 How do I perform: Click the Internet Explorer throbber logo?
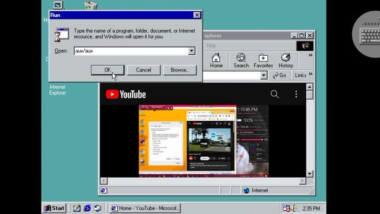click(x=305, y=46)
